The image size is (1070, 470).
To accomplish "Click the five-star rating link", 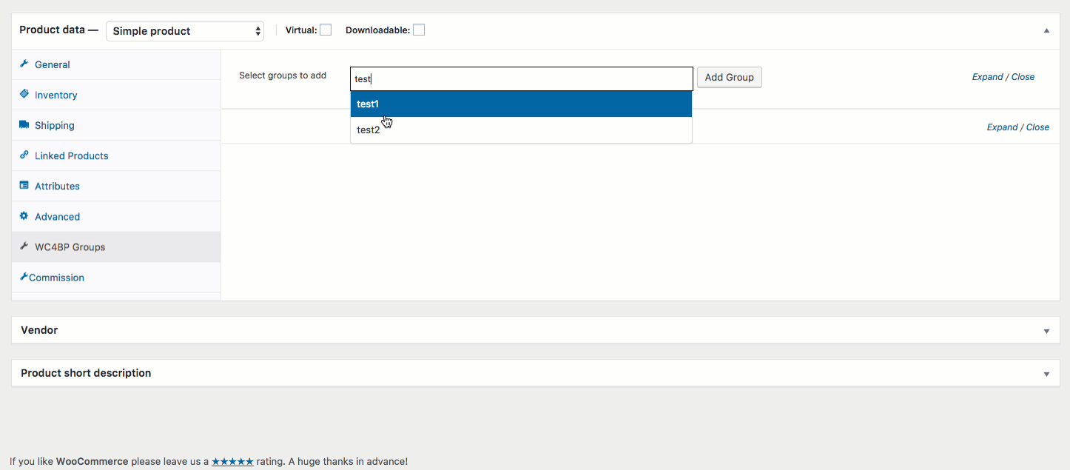I will [232, 462].
